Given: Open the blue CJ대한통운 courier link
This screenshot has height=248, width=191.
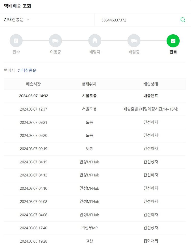Looking at the screenshot, I should point(27,71).
